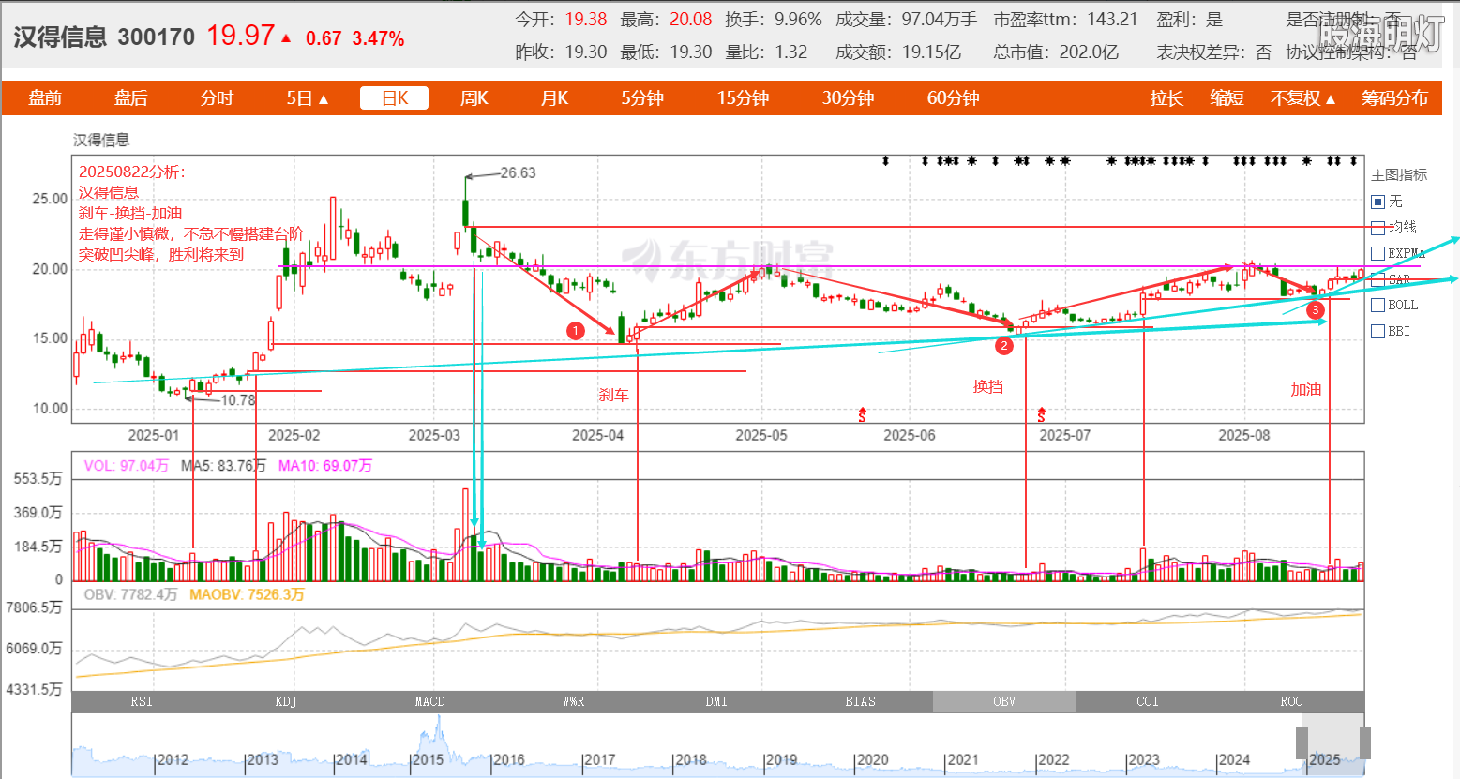1460x779 pixels.
Task: Click the stock name 汉得信息 in the header
Action: tap(60, 37)
